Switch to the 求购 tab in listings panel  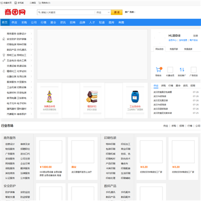(x=163, y=85)
